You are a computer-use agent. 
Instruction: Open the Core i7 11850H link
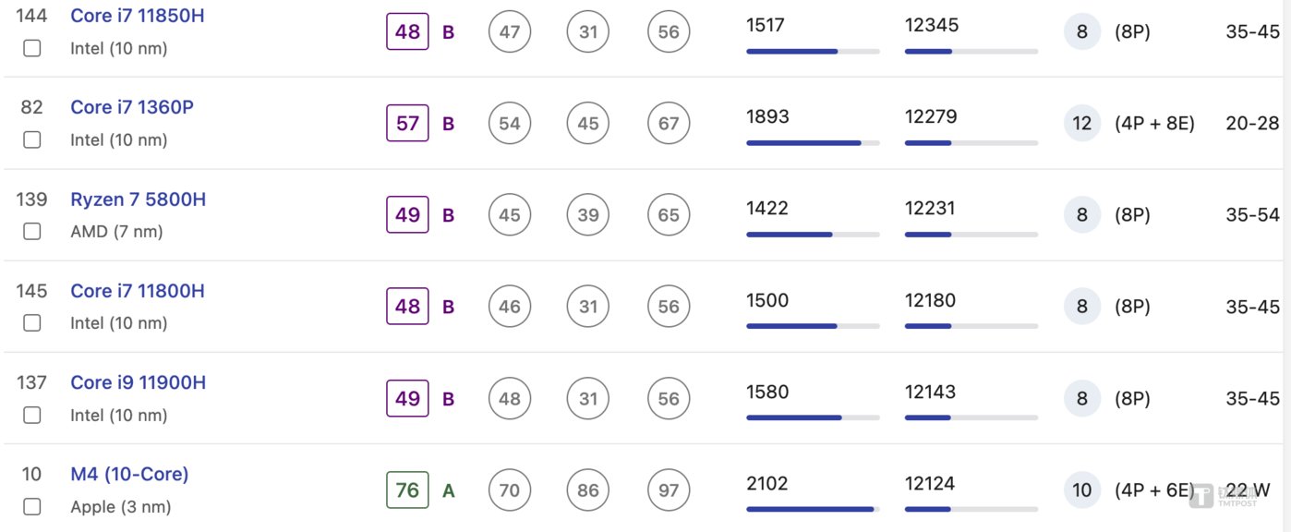click(x=137, y=16)
